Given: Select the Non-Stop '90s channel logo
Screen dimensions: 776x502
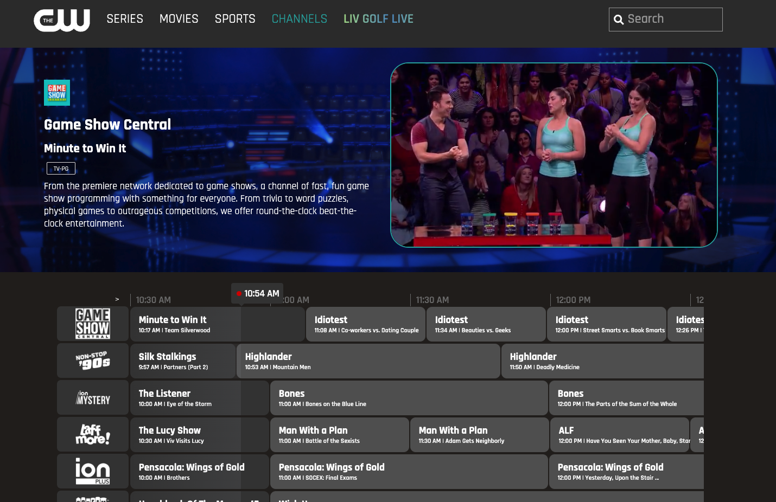Looking at the screenshot, I should click(93, 361).
